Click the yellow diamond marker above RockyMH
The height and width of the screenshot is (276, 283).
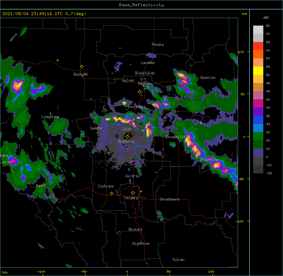(82, 67)
